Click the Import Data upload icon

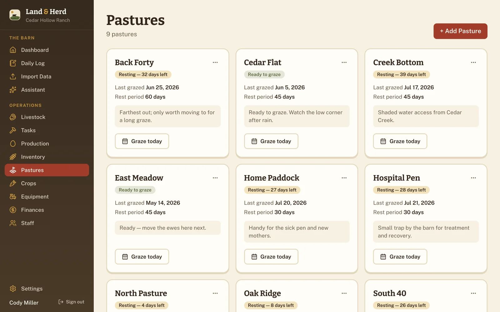(x=13, y=76)
